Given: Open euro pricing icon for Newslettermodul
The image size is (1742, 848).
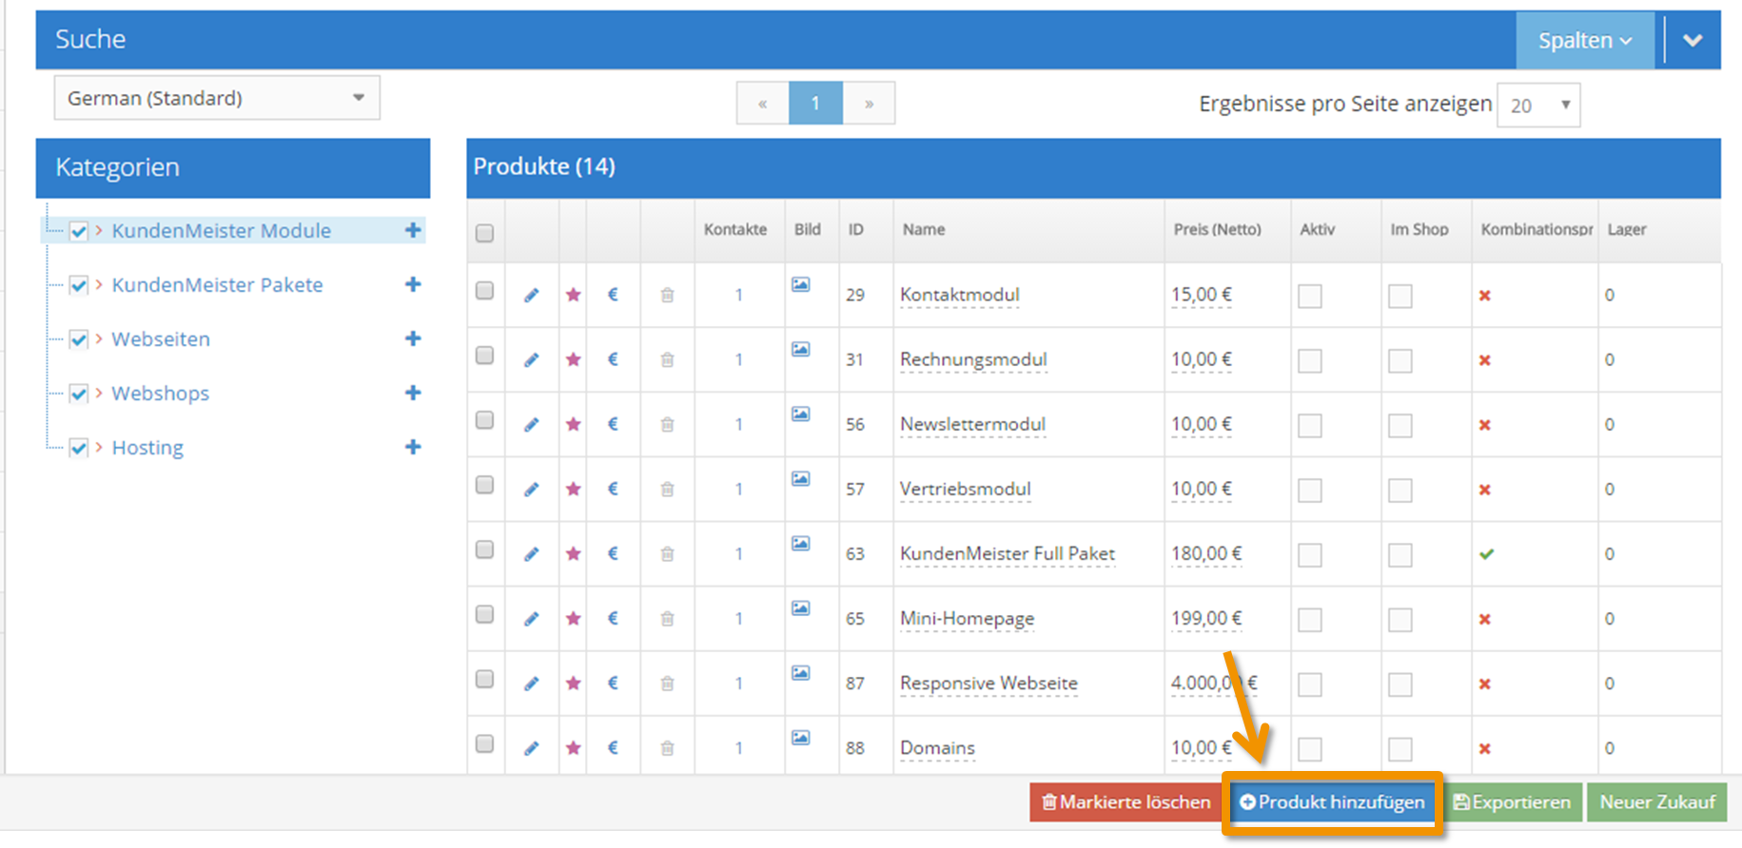Looking at the screenshot, I should pyautogui.click(x=613, y=424).
